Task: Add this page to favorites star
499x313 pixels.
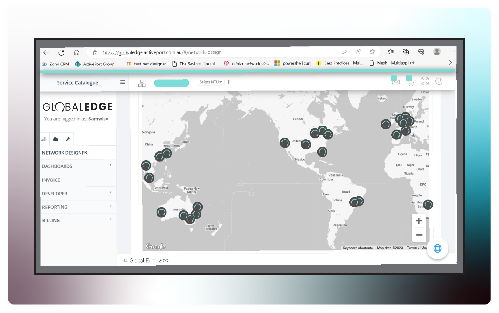Action: point(372,51)
